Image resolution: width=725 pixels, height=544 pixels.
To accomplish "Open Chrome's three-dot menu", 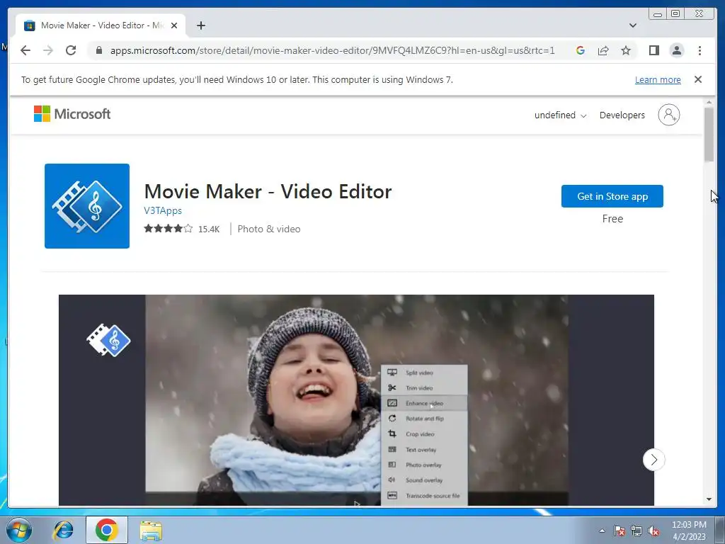I will point(700,50).
